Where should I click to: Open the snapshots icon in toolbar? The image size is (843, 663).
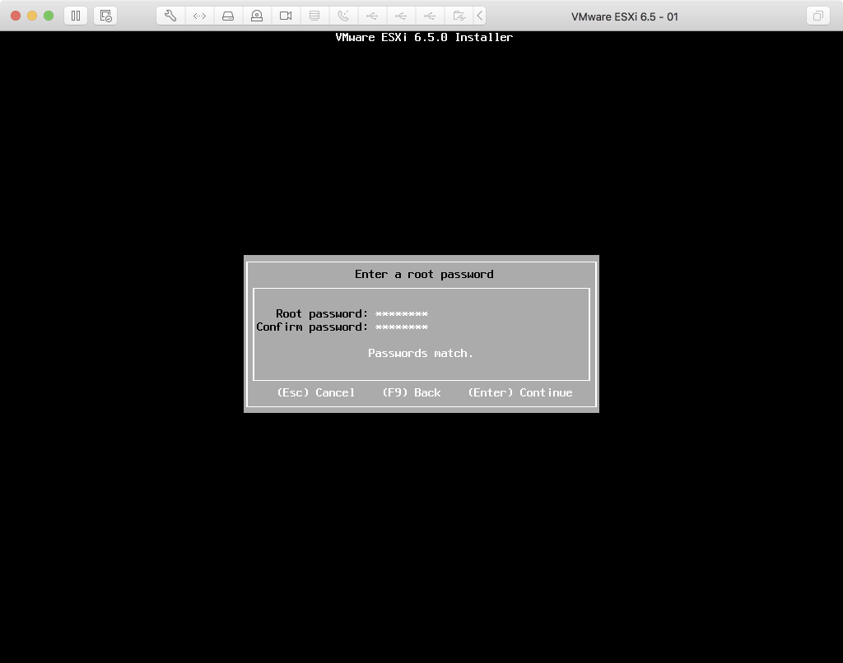pyautogui.click(x=105, y=16)
